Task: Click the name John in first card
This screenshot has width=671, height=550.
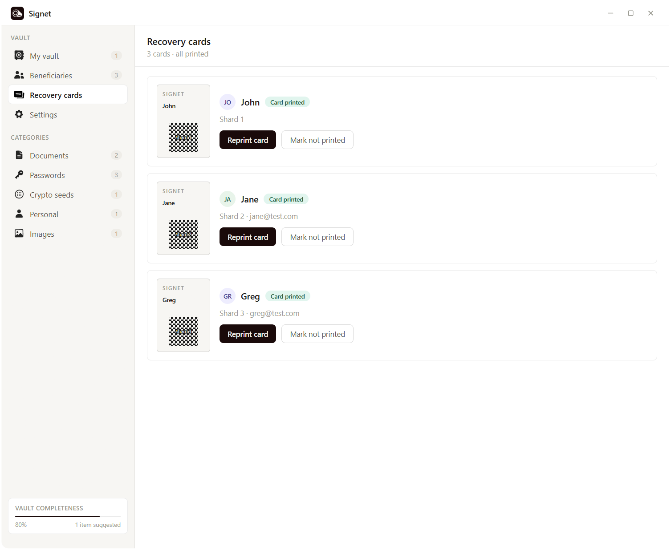Action: 250,102
